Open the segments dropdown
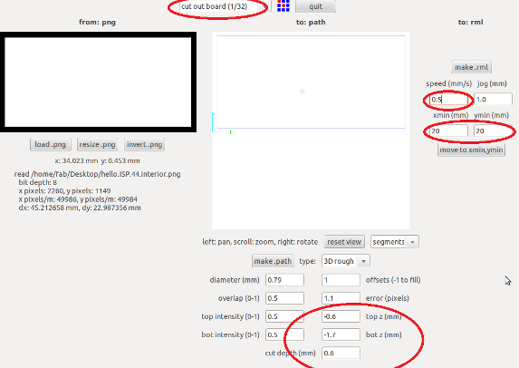Viewport: 519px width, 368px height. [x=395, y=242]
